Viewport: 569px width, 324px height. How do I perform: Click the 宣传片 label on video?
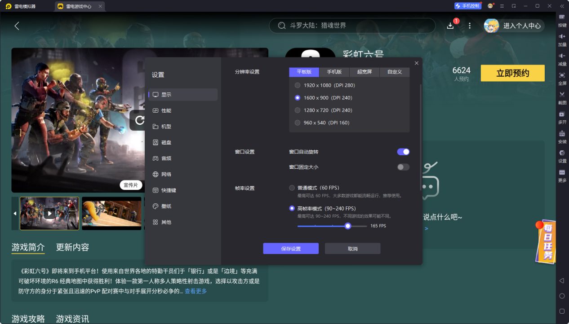coord(131,185)
